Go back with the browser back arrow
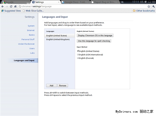Image resolution: width=156 pixels, height=116 pixels. (3, 6)
